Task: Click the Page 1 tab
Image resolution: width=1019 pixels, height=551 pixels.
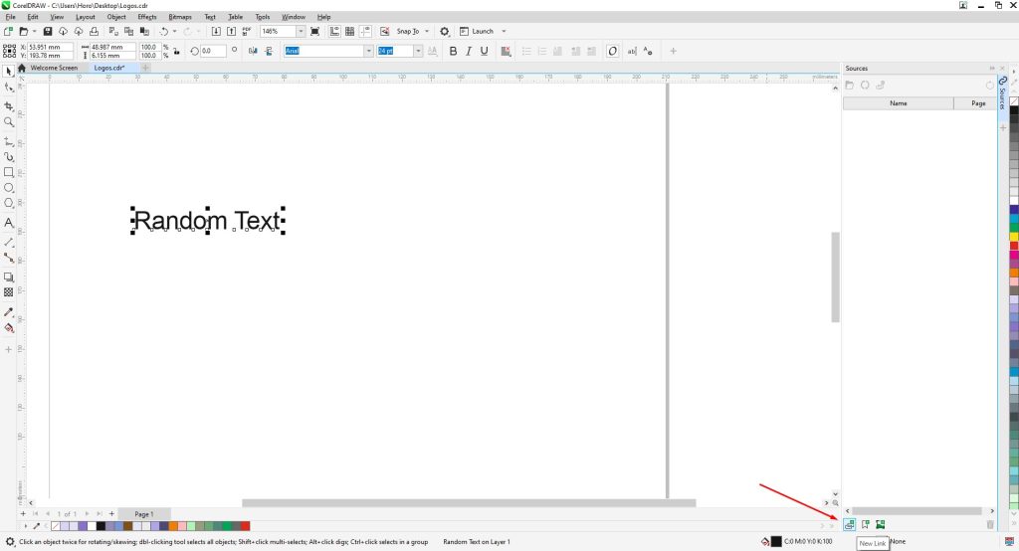Action: [143, 514]
